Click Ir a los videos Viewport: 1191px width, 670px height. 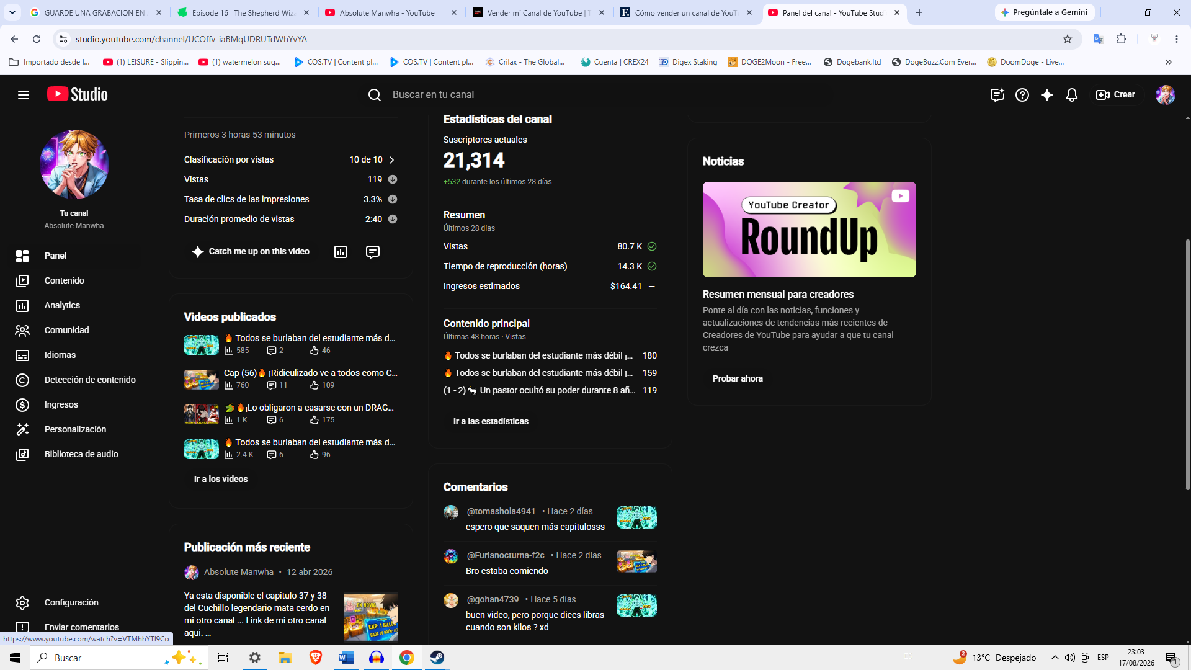(x=221, y=479)
